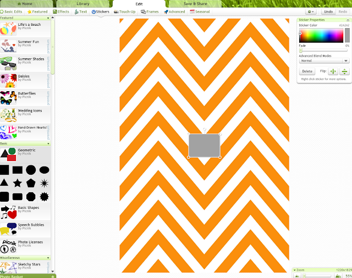Open Summer Fun sticker pack
This screenshot has height=278, width=352.
pos(25,46)
